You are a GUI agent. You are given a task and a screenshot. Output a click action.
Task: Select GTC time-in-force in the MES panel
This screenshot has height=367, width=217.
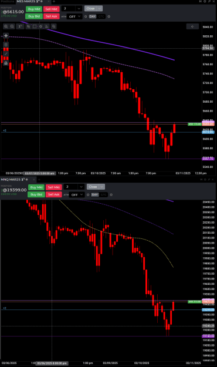101,16
